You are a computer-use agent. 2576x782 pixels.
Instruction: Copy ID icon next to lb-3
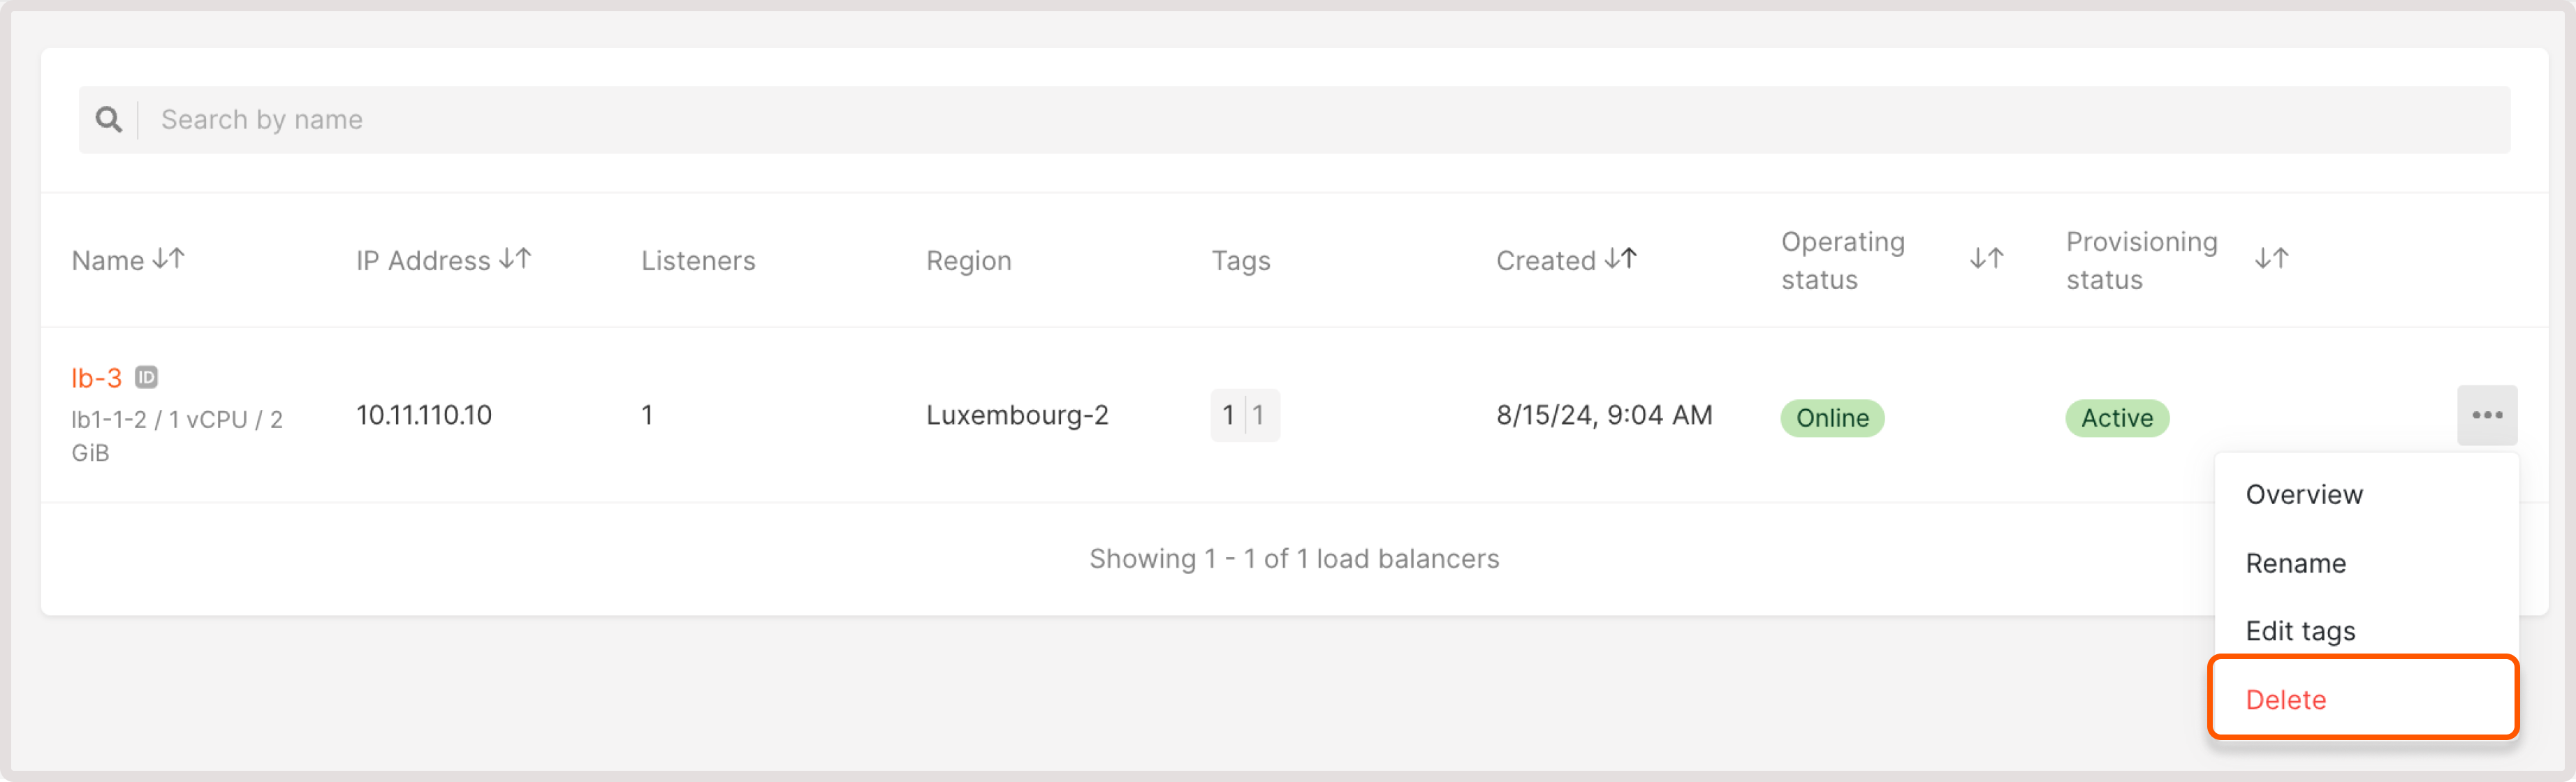(x=146, y=377)
